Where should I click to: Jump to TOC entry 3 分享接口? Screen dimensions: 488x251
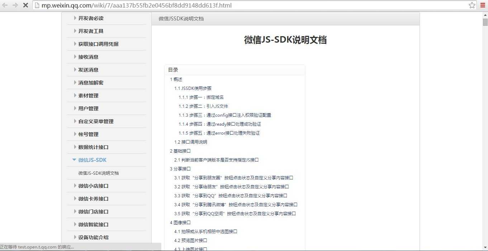tap(180, 169)
